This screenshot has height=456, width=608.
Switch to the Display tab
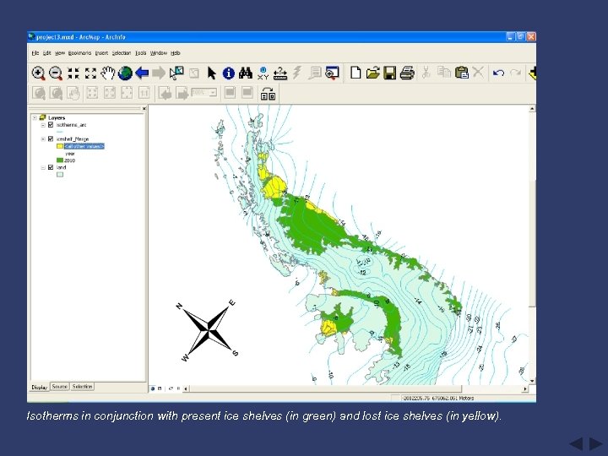pos(39,387)
